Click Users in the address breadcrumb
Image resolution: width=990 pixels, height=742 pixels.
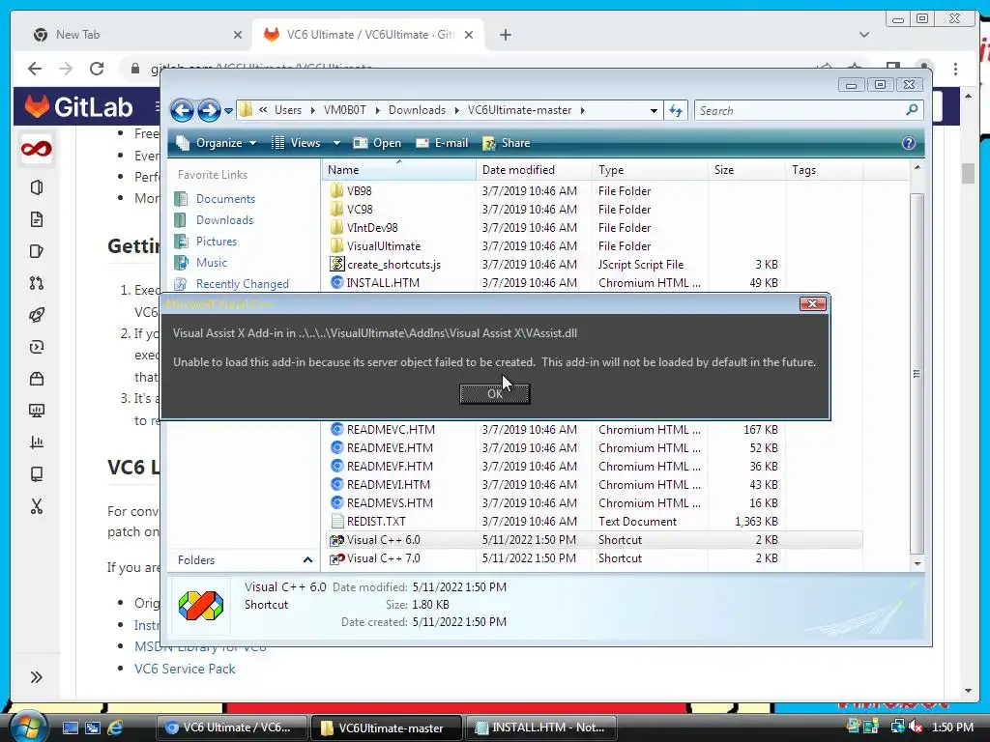(x=288, y=110)
